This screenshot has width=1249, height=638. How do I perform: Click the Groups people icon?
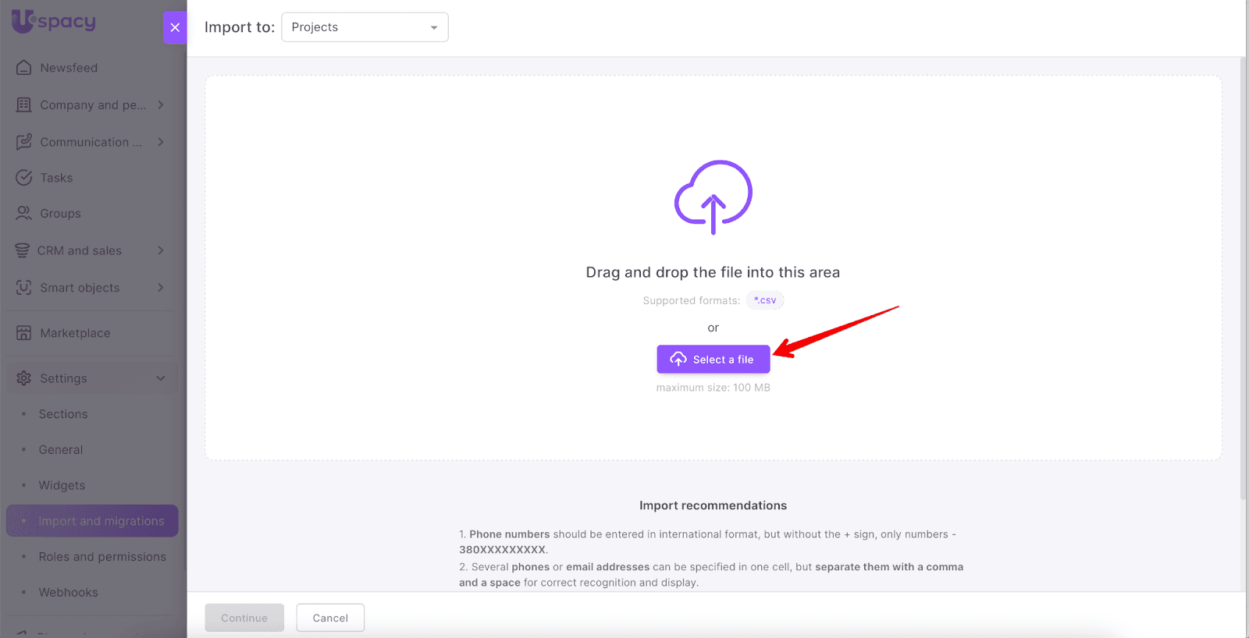tap(24, 213)
